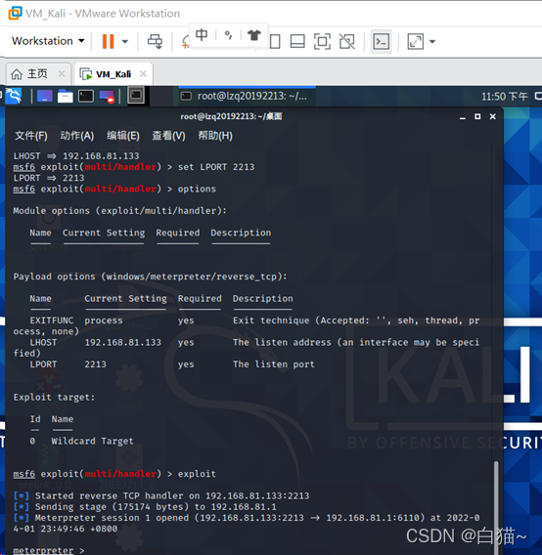Open the 查看(V) menu

pos(168,136)
